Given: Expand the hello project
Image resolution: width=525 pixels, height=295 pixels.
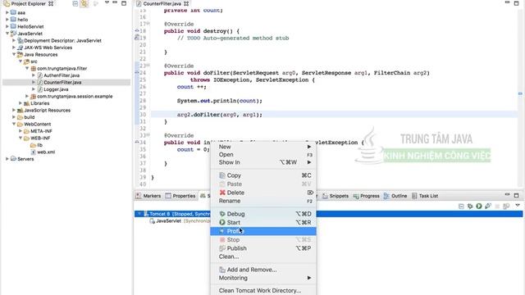Looking at the screenshot, I should (7, 20).
